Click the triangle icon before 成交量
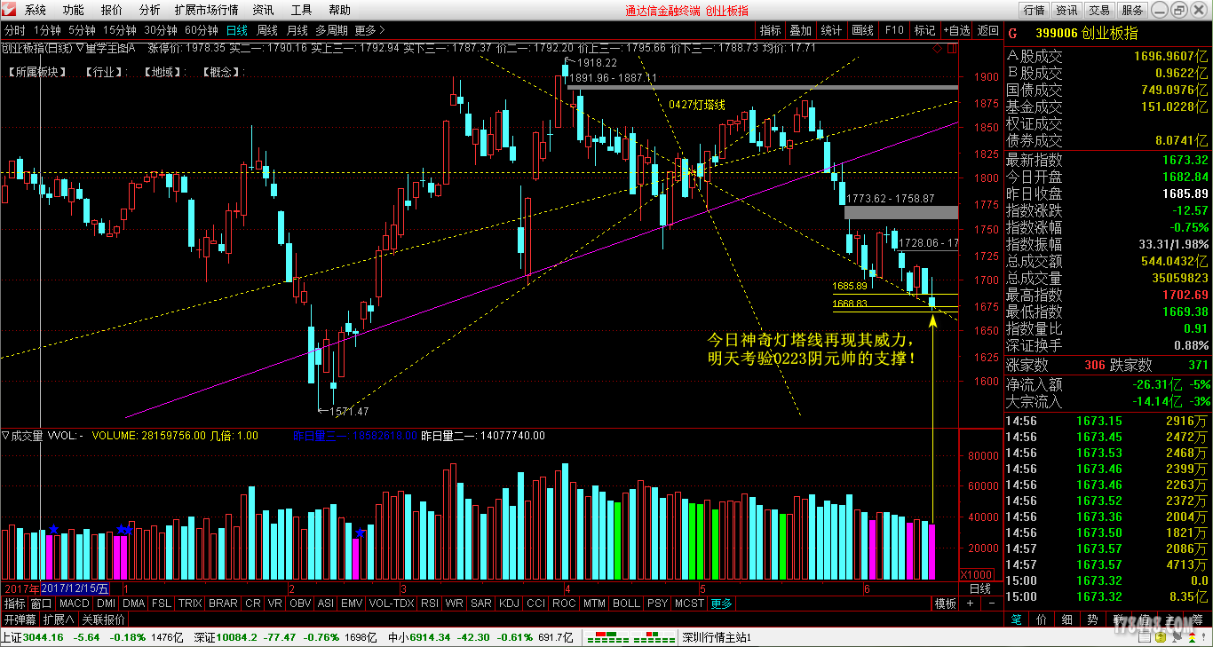 point(5,436)
